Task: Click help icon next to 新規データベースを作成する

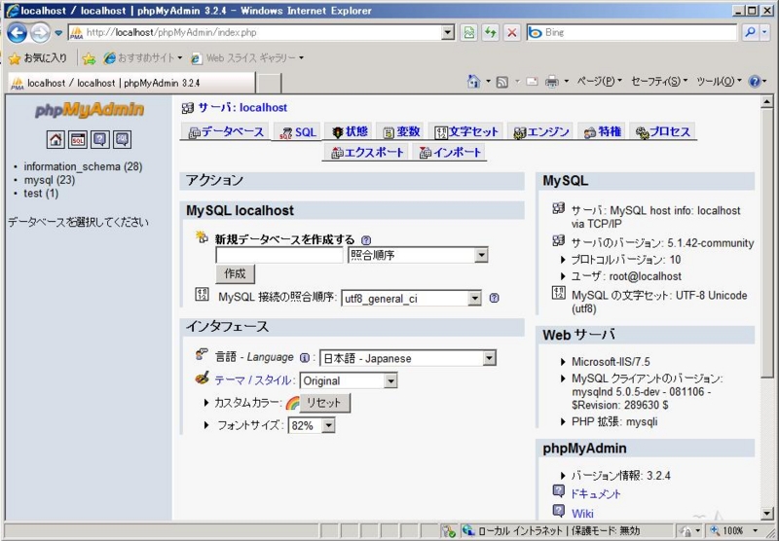Action: pos(366,240)
